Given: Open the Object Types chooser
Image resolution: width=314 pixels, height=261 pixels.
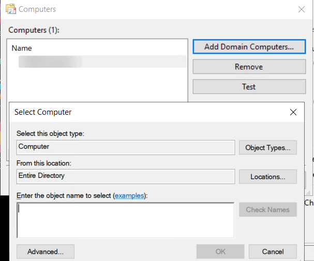Looking at the screenshot, I should (267, 148).
